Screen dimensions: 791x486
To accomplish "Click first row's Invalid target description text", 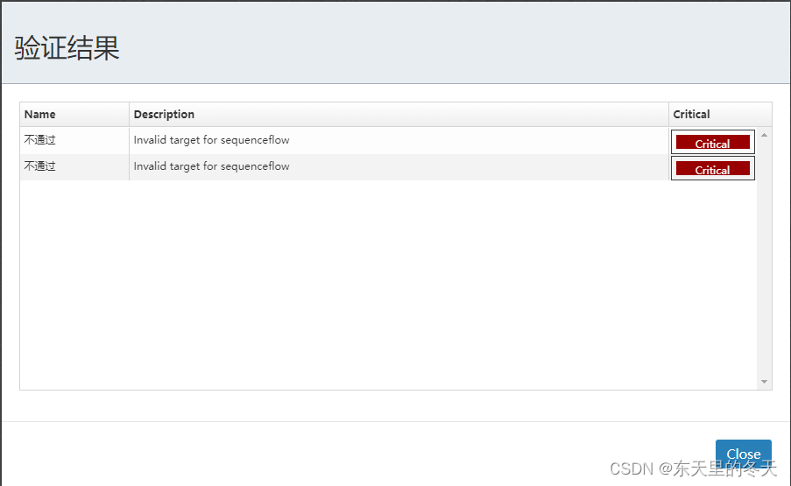I will point(211,140).
